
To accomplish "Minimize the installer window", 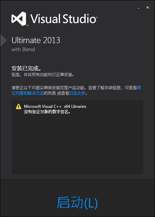I will pyautogui.click(x=138, y=8).
